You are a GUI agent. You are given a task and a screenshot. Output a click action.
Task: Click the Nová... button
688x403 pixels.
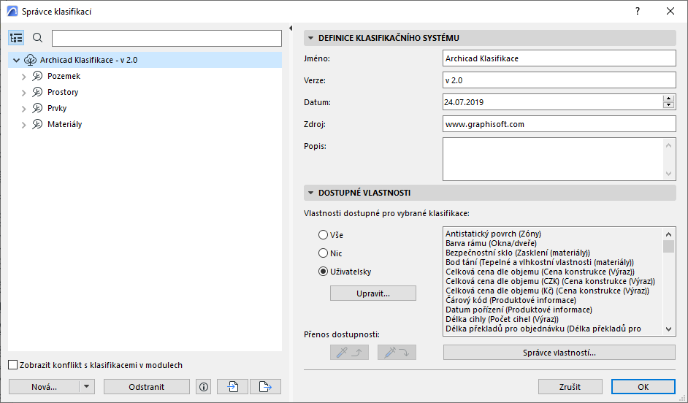pos(44,387)
